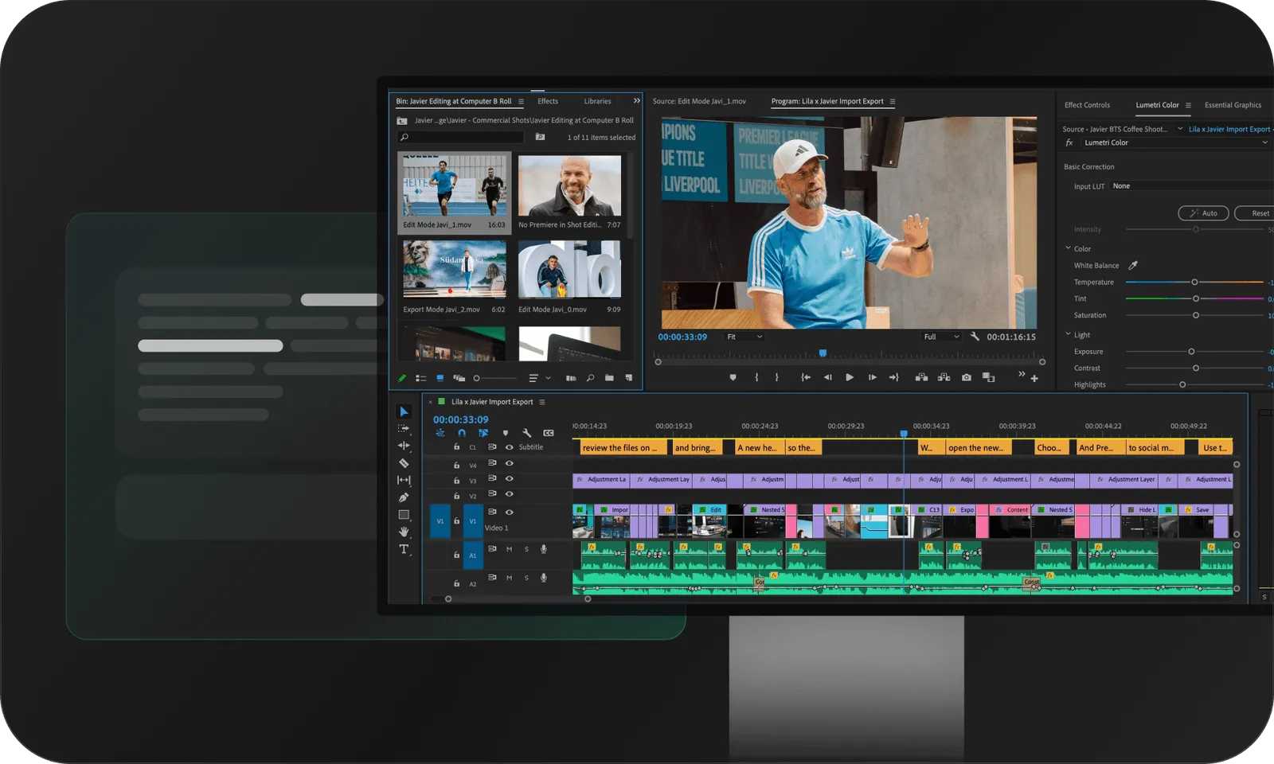Select the Hand tool
The width and height of the screenshot is (1274, 764).
(x=404, y=532)
